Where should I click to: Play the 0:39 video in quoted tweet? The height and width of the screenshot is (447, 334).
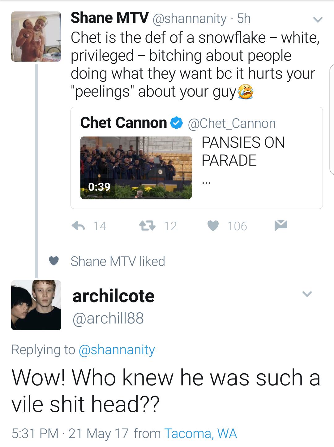coord(136,168)
